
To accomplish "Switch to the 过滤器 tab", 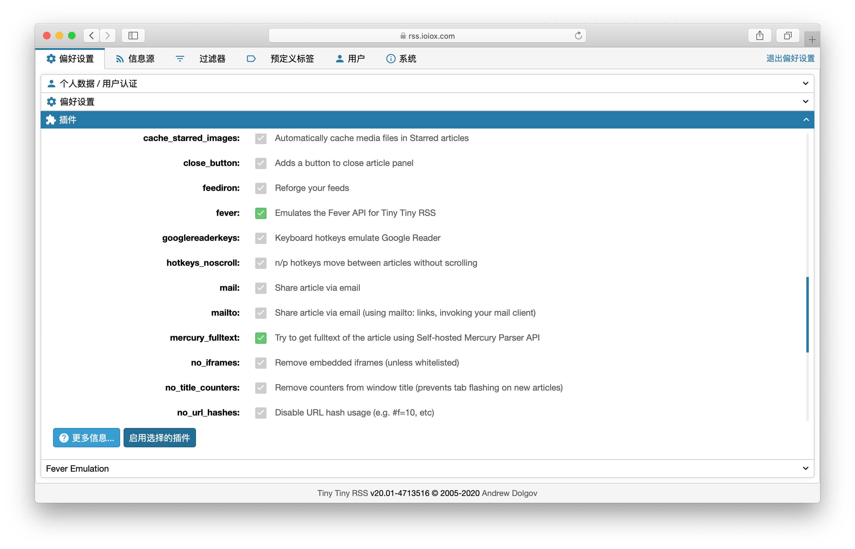I will pyautogui.click(x=201, y=58).
